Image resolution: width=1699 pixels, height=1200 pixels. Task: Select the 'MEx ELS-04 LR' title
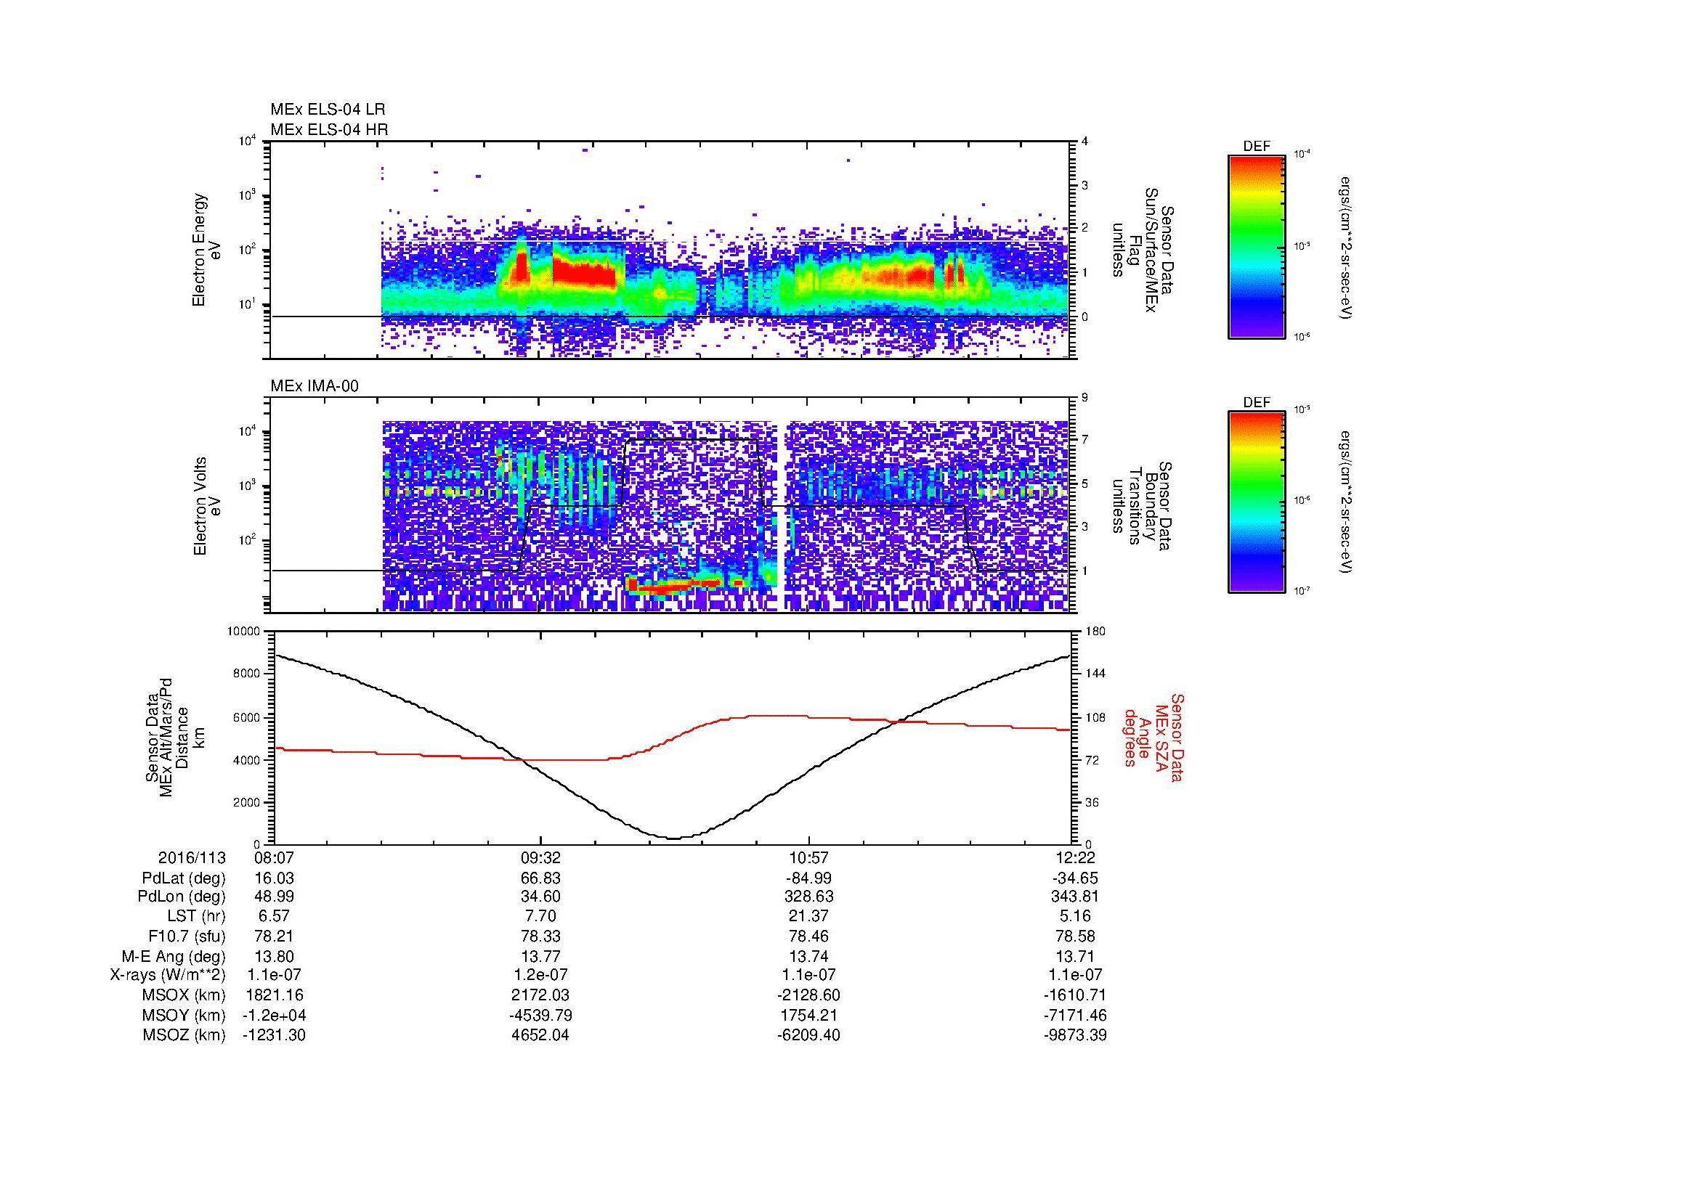click(x=328, y=110)
